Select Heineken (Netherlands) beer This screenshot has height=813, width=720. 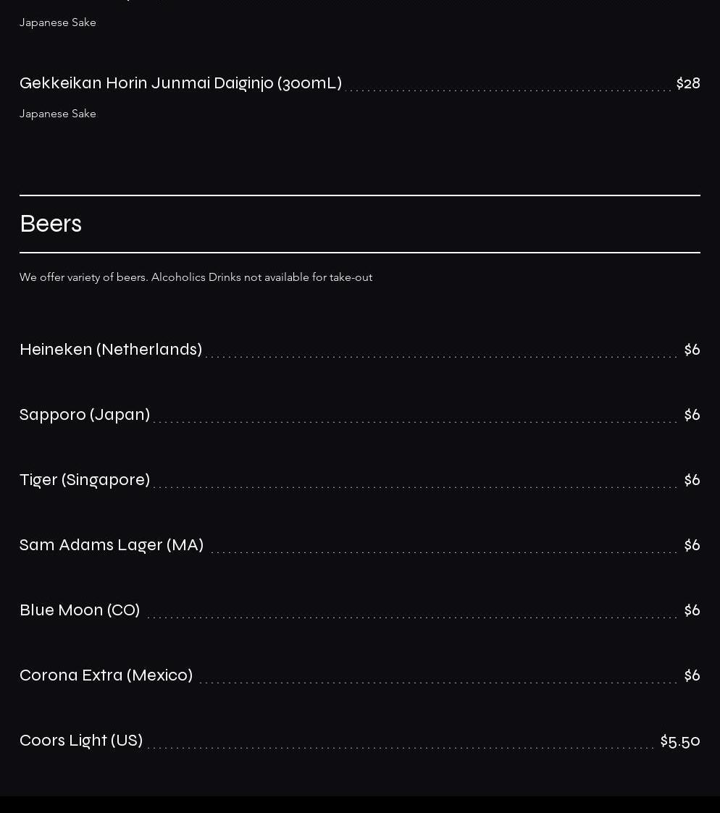[111, 350]
